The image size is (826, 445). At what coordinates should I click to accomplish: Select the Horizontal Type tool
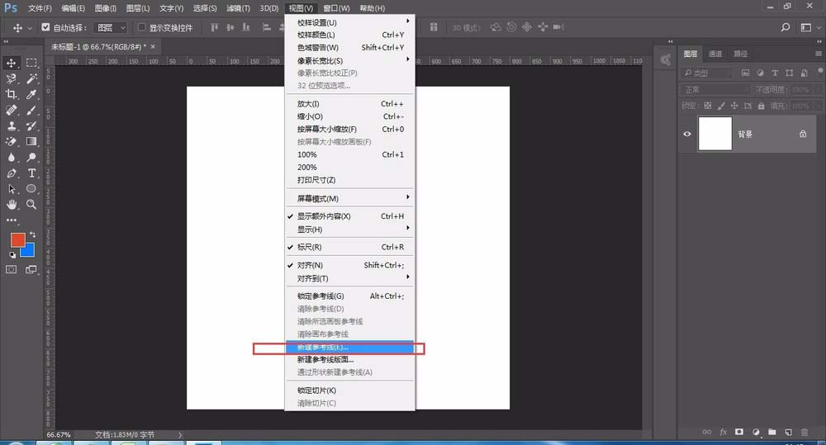32,173
